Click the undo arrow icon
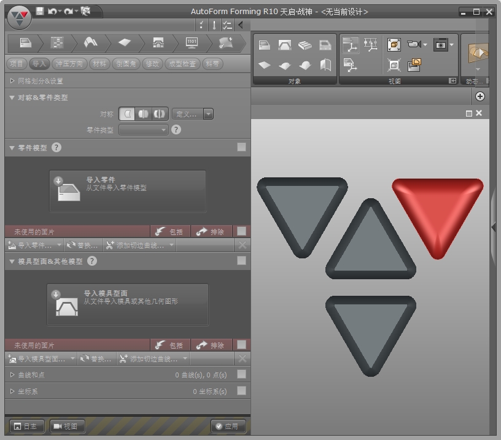Viewport: 501px width, 440px height. click(x=52, y=11)
